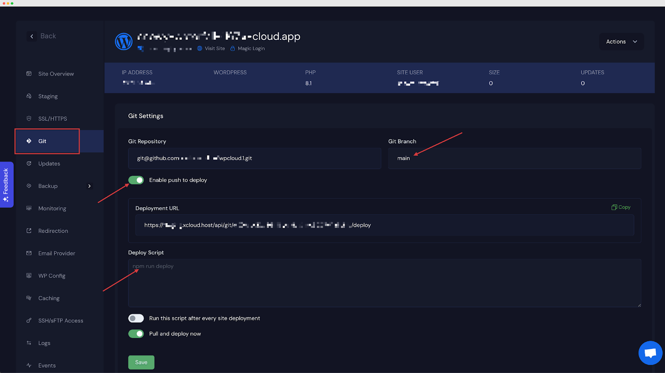
Task: Open the Monitoring section
Action: [52, 208]
